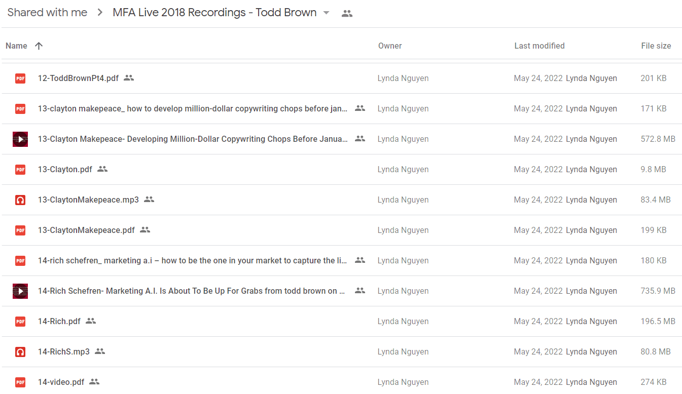The image size is (682, 394).
Task: Select the file 14-Rich.pdf
Action: (59, 322)
